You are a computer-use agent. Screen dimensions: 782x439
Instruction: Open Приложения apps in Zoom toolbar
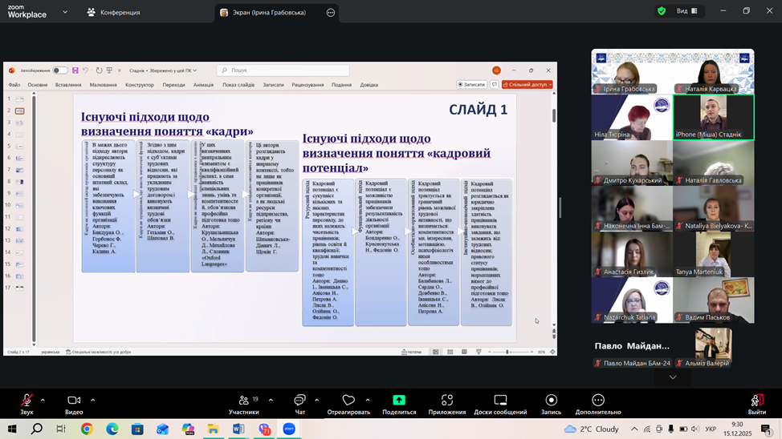pyautogui.click(x=446, y=401)
